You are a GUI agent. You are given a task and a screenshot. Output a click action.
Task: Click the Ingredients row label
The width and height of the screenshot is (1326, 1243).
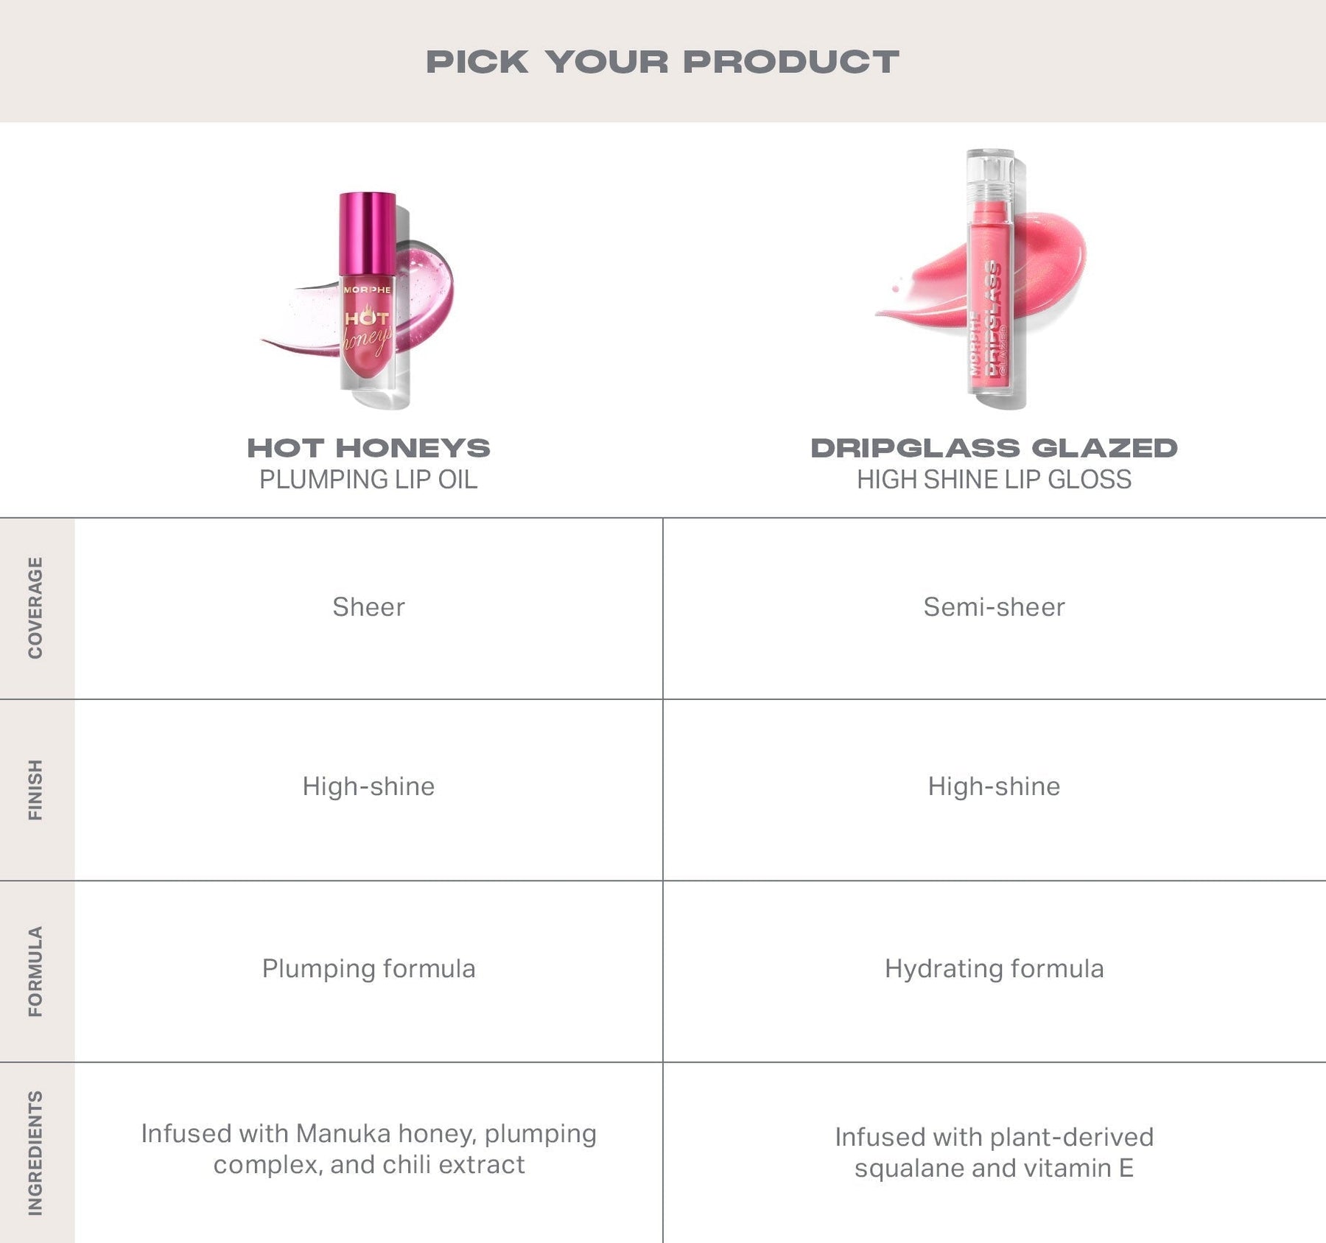pos(35,1152)
